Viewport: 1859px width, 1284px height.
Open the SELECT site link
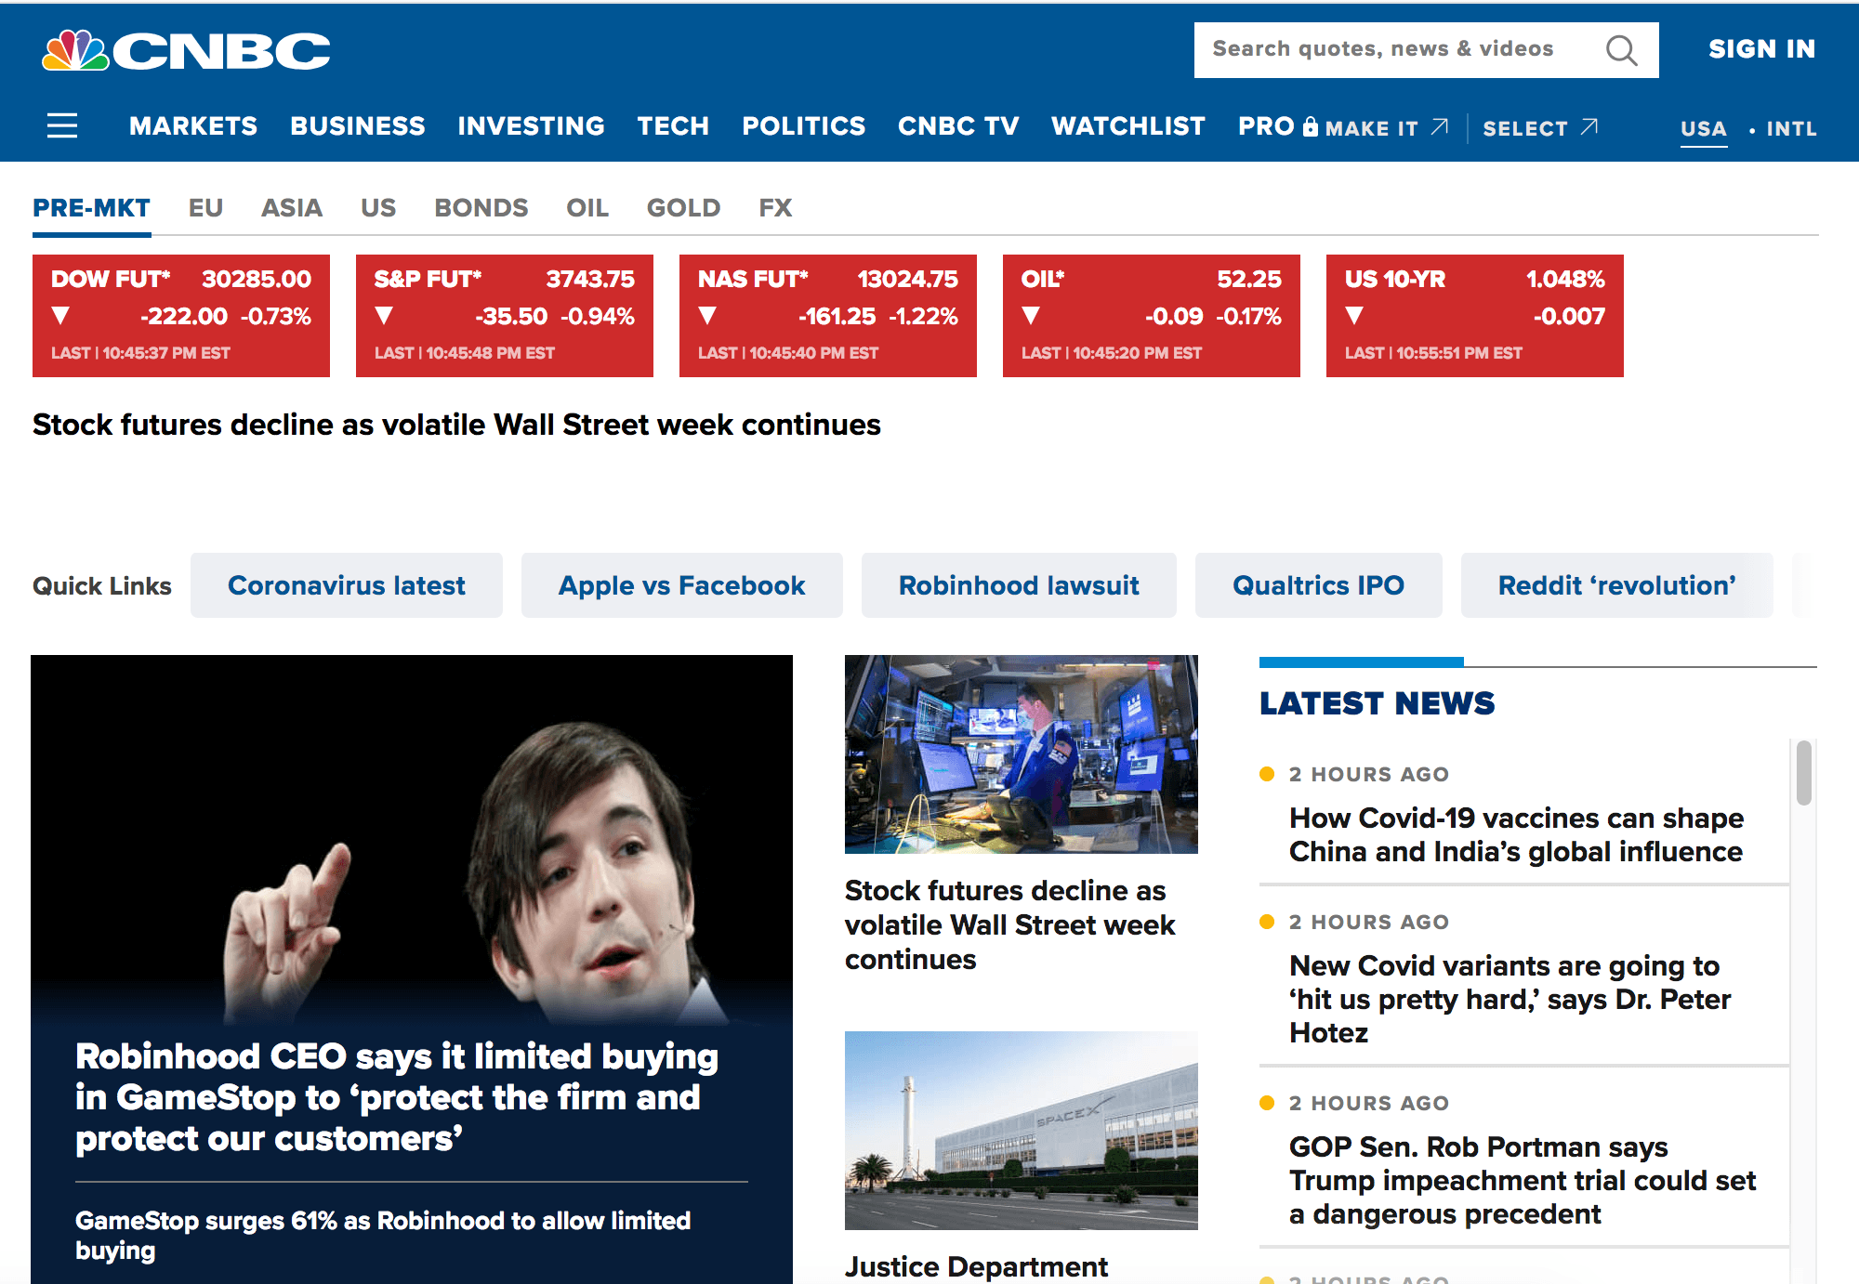[x=1525, y=128]
